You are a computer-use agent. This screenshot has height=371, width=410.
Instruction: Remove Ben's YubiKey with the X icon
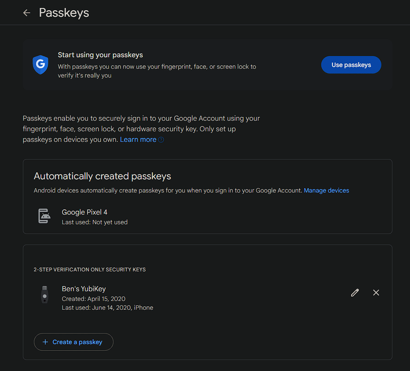(376, 293)
